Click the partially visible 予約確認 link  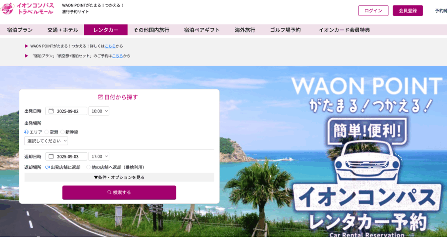pos(441,10)
